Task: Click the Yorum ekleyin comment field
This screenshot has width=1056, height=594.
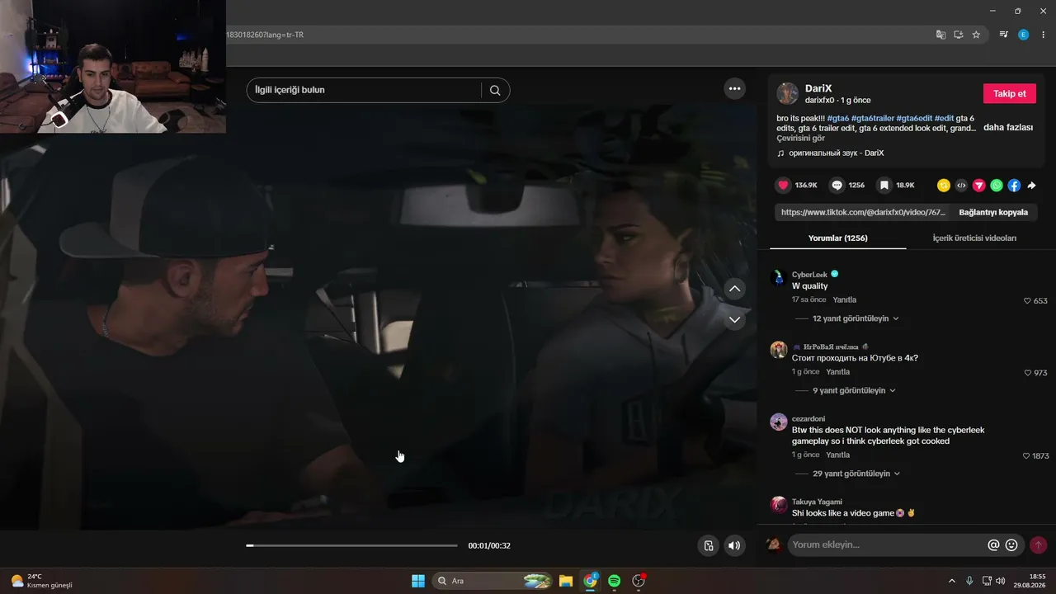Action: coord(887,544)
